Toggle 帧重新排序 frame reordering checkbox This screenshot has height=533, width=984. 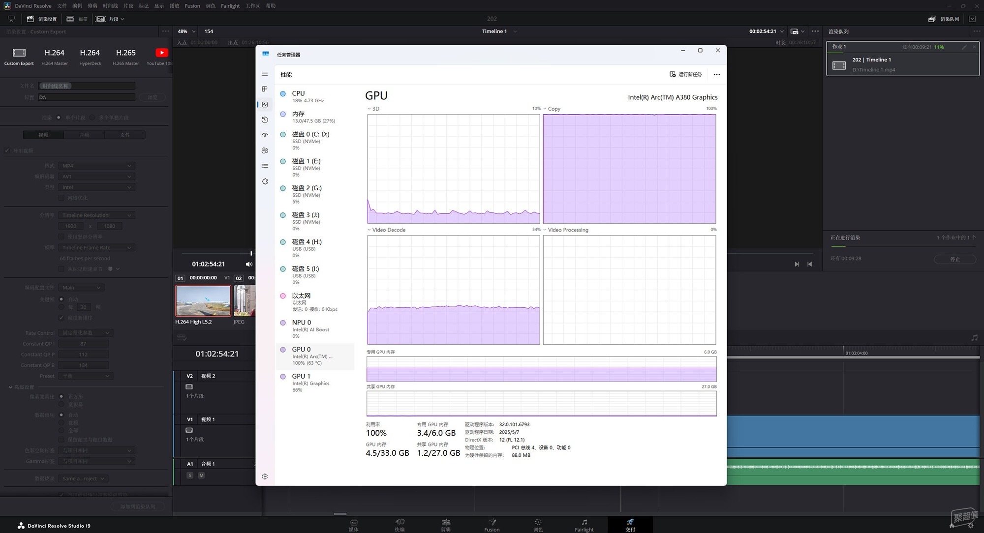[x=61, y=318]
